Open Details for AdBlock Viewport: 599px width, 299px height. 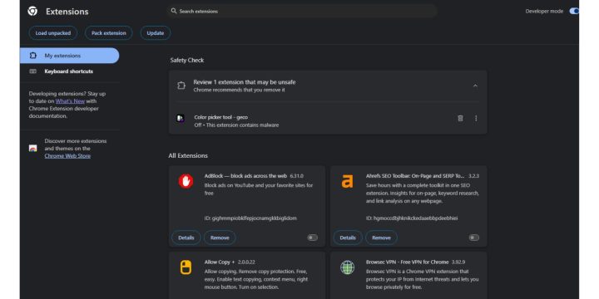186,238
